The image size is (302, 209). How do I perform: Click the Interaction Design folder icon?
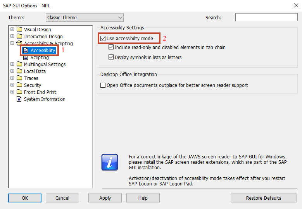tap(19, 36)
